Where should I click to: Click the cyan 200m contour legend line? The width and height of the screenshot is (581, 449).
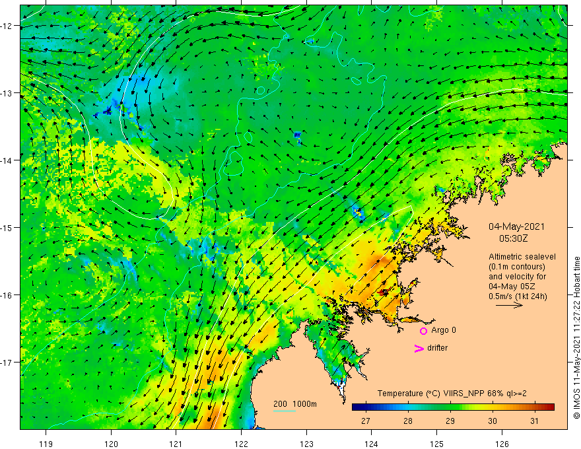click(x=284, y=411)
